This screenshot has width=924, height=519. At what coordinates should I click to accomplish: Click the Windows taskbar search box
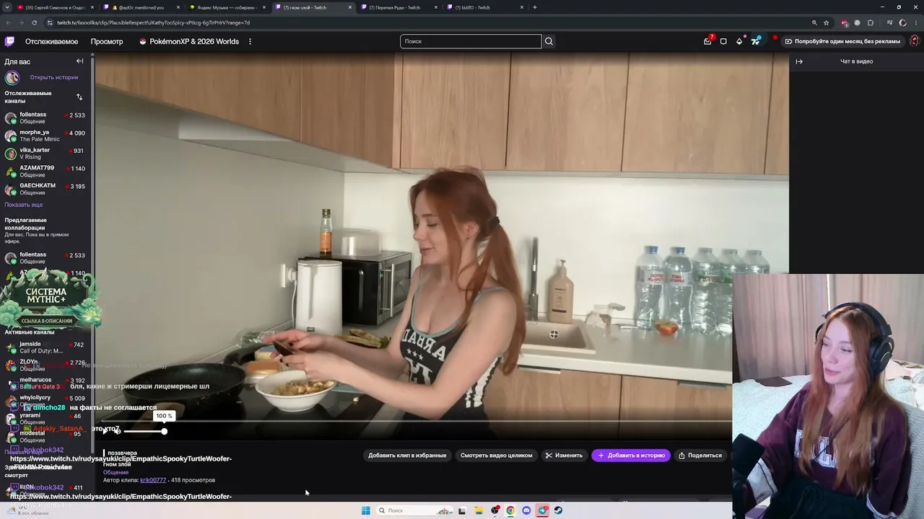click(414, 510)
